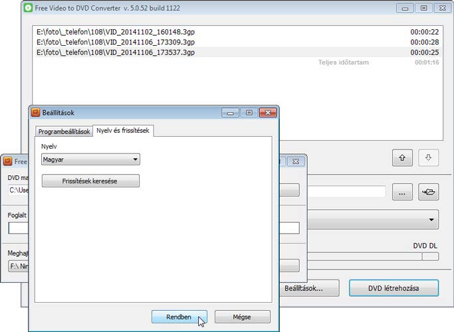Move selected file up with arrow button
This screenshot has height=332, width=454.
402,157
